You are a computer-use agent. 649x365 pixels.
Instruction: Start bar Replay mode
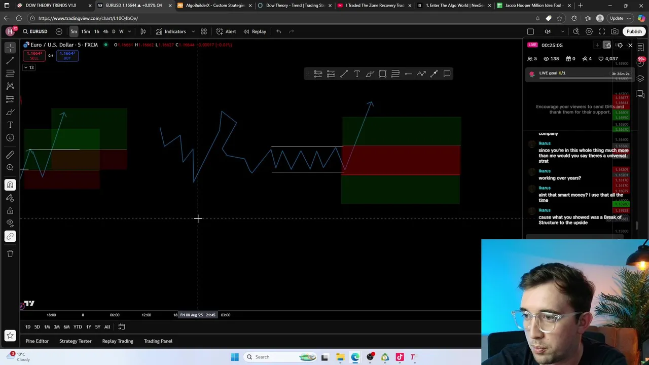click(x=255, y=31)
